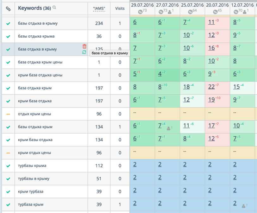Viewport: 257px width, 213px height.
Task: Click green checkmark for база отдыха крым цены
Action: 8,62
